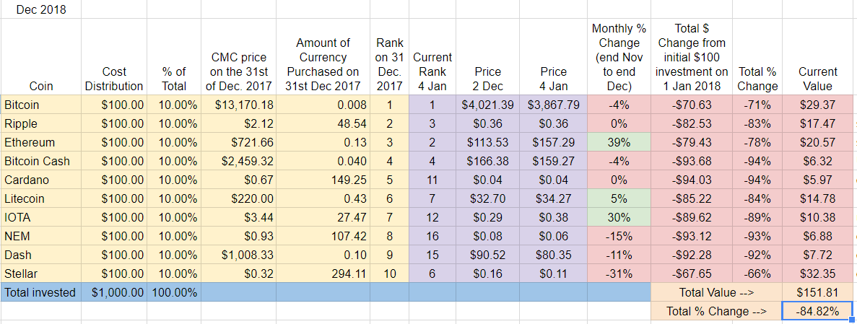Click the selected -84.82% total change cell
857x324 pixels.
click(817, 311)
